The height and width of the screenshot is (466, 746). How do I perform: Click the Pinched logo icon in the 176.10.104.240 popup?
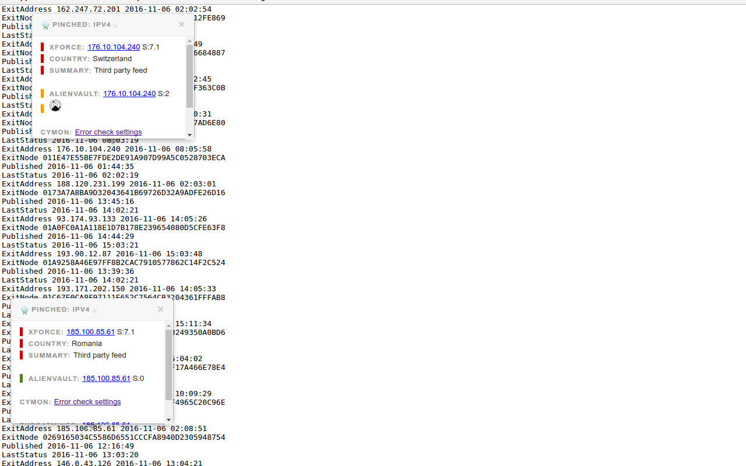pyautogui.click(x=45, y=25)
